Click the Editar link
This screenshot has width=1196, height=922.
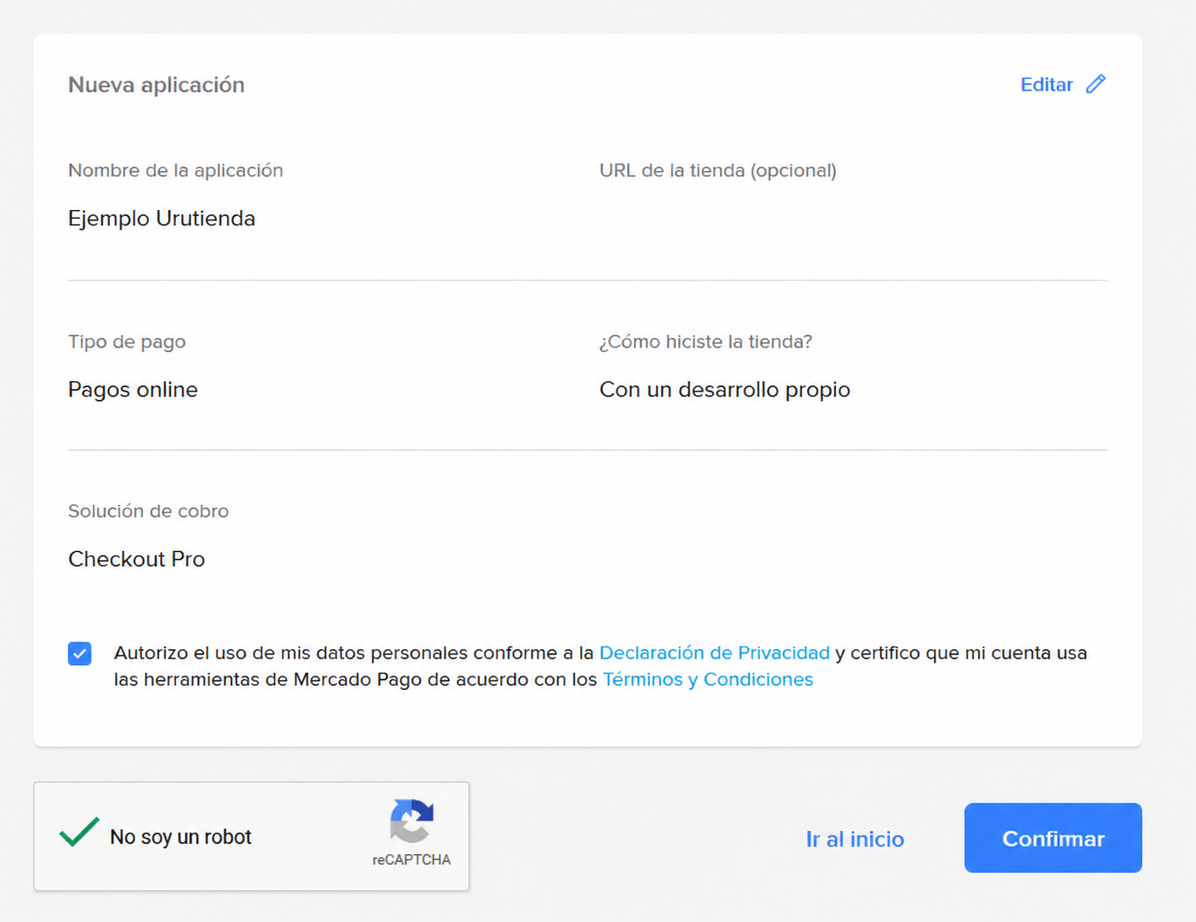[1046, 85]
